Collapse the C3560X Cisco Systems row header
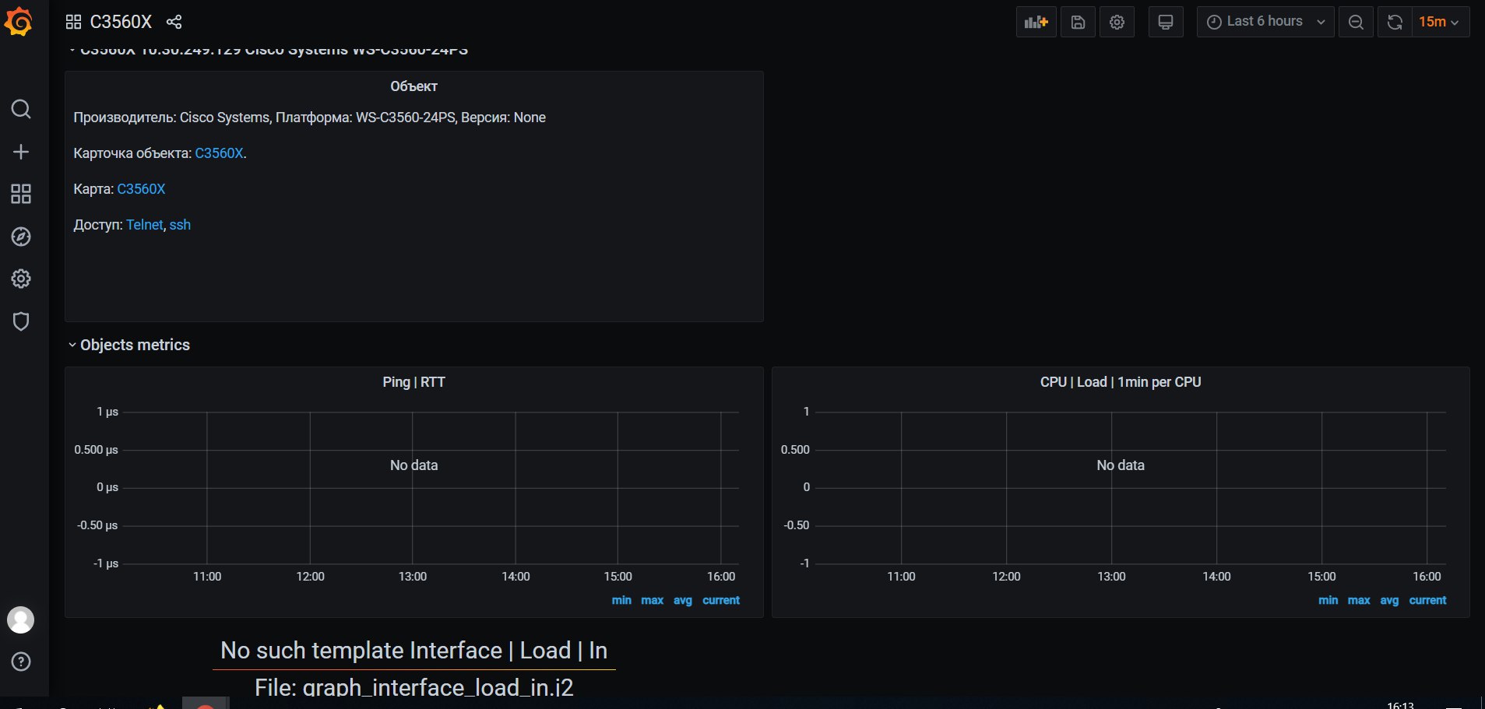This screenshot has width=1485, height=709. [x=269, y=51]
